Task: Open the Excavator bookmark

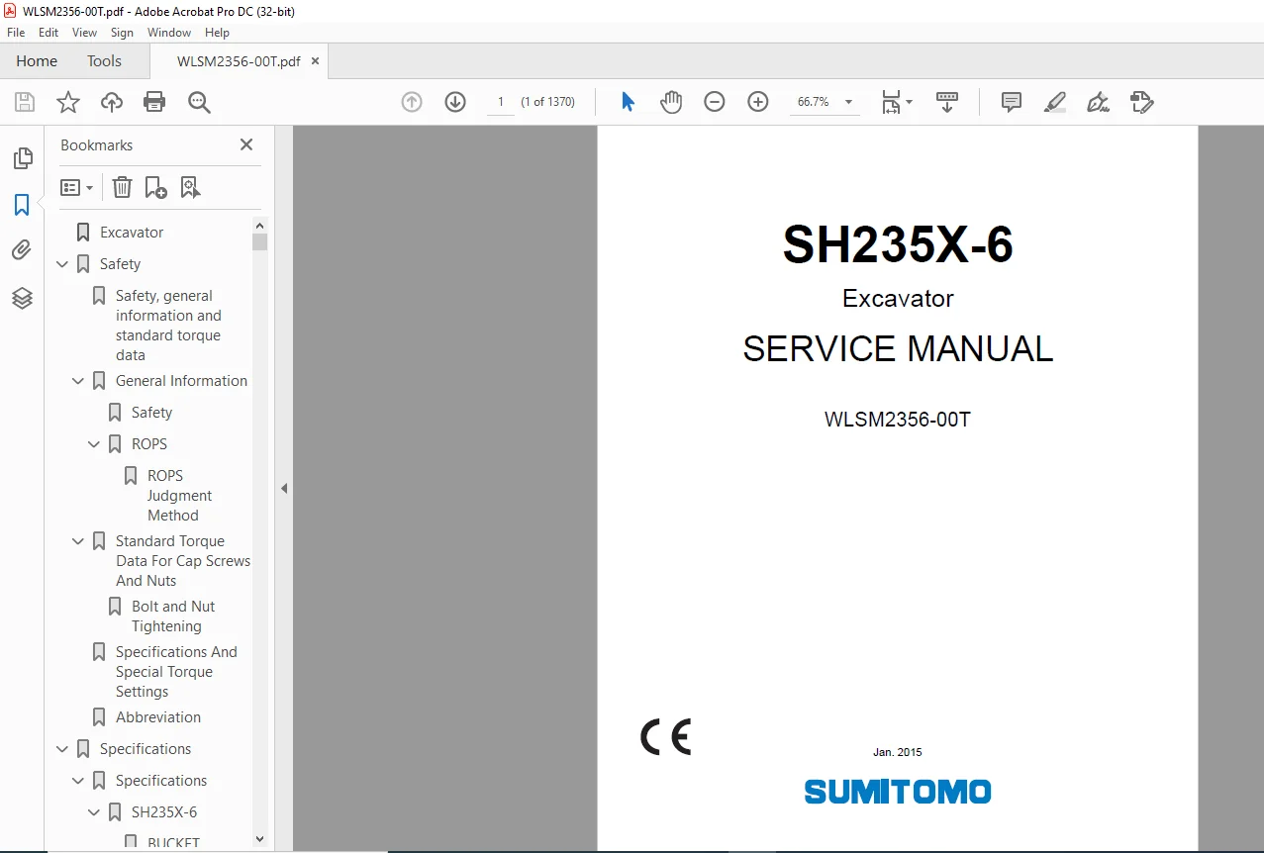Action: click(132, 233)
